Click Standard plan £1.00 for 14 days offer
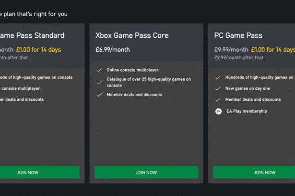This screenshot has height=196, width=295. pos(38,50)
